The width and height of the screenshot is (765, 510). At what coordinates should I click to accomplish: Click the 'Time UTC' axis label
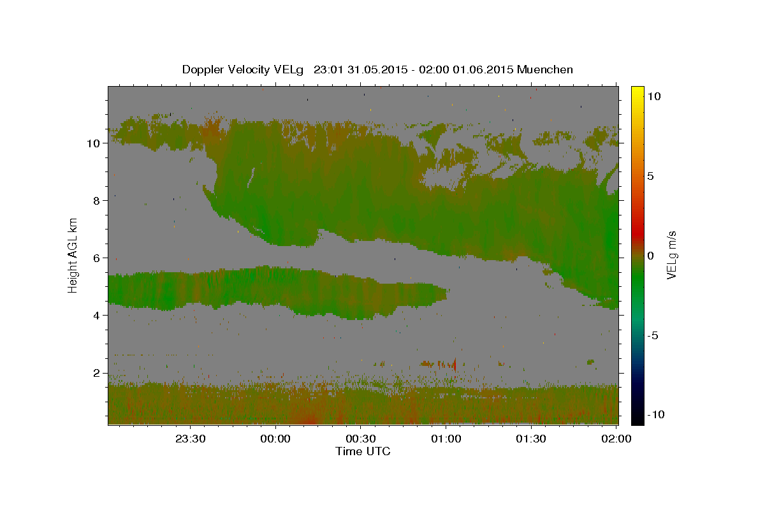(x=363, y=451)
